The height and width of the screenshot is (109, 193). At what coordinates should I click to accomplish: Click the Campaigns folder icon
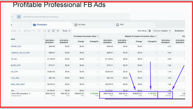[x=34, y=25]
